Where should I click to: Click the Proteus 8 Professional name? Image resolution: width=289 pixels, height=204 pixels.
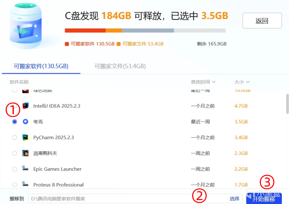[58, 185]
